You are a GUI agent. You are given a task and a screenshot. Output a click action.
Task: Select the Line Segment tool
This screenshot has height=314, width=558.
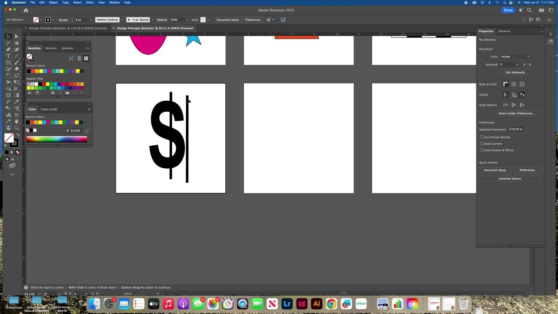click(x=17, y=56)
